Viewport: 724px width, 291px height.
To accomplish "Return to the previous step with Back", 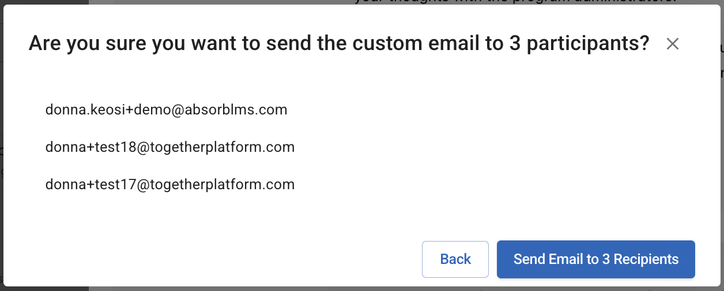I will (x=455, y=259).
